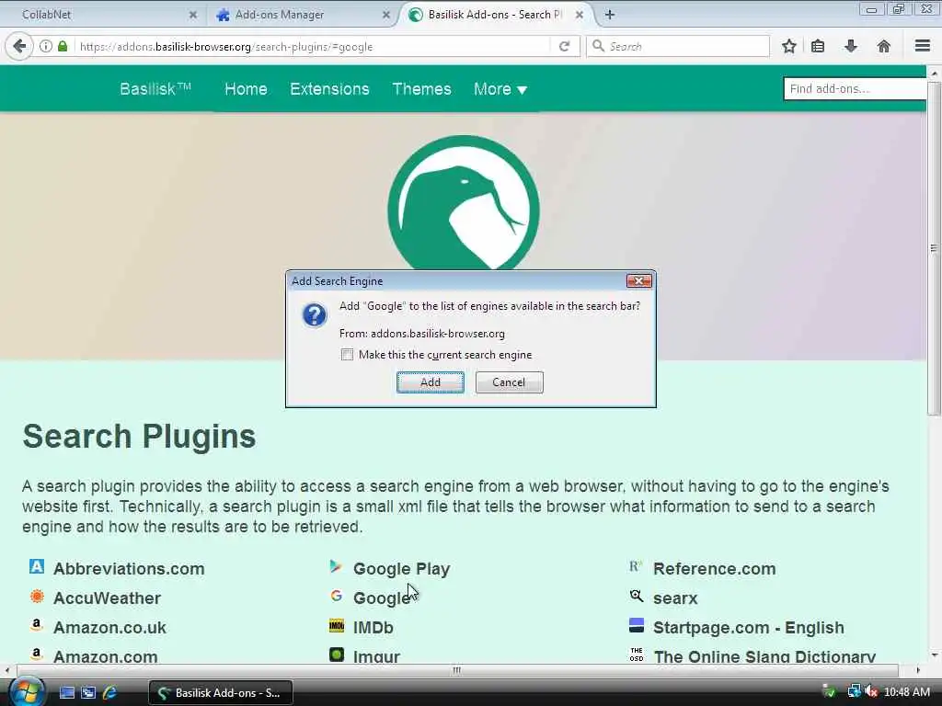Open the Google Play plugin link
942x706 pixels.
401,568
